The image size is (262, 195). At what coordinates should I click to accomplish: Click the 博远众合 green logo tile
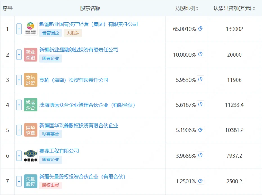31,105
